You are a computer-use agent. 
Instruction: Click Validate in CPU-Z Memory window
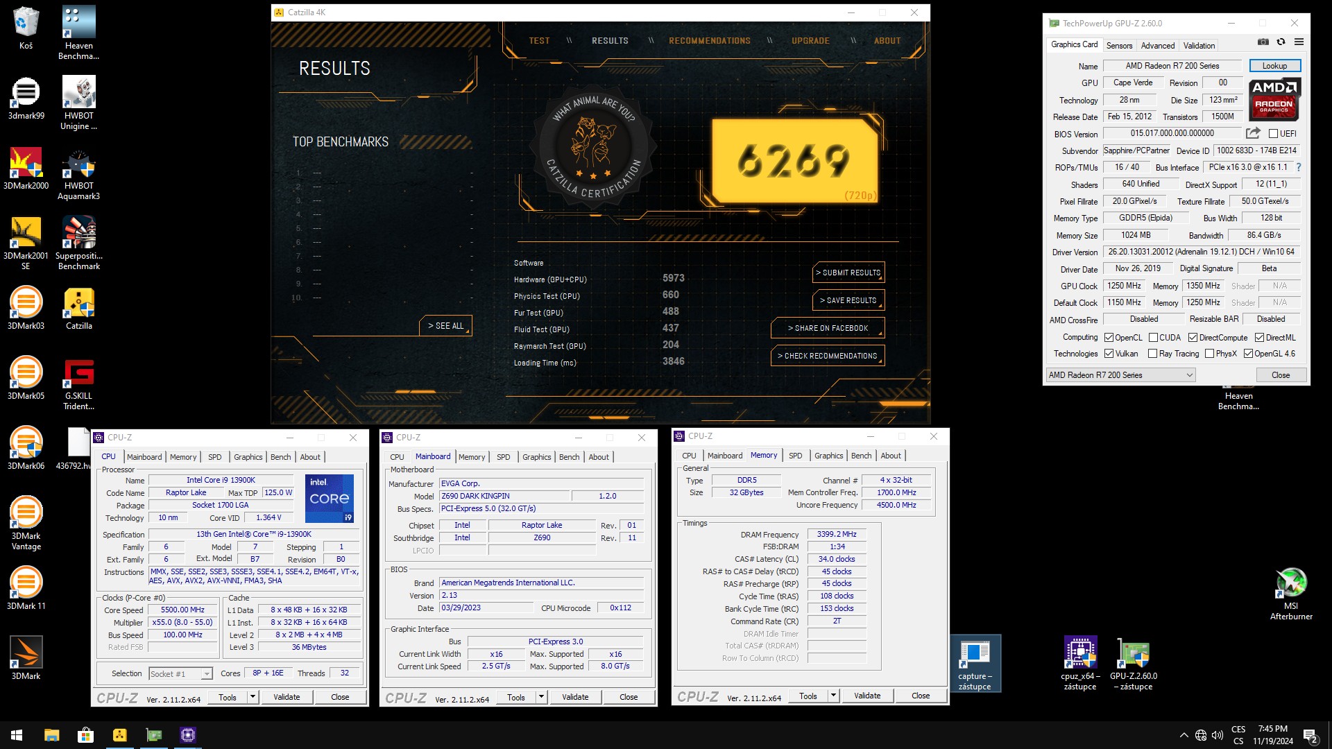(867, 696)
